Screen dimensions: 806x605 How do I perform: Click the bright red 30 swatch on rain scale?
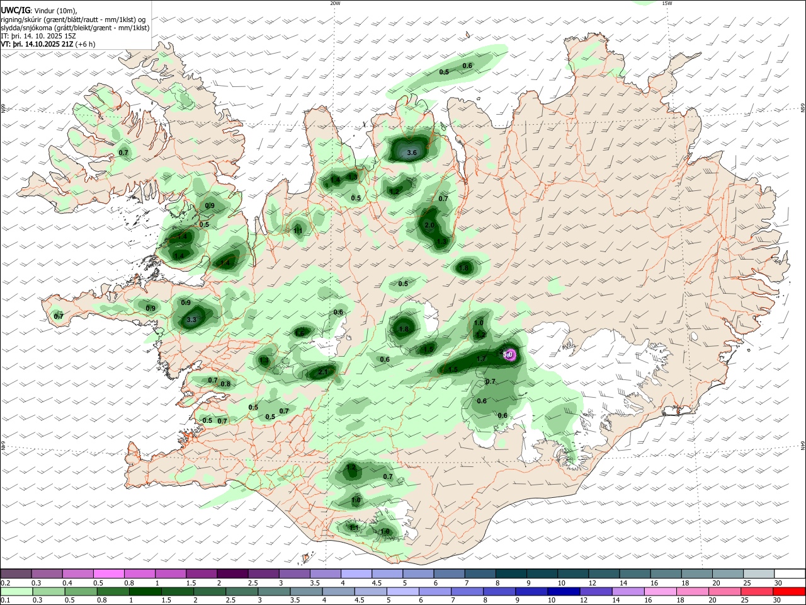pyautogui.click(x=790, y=592)
